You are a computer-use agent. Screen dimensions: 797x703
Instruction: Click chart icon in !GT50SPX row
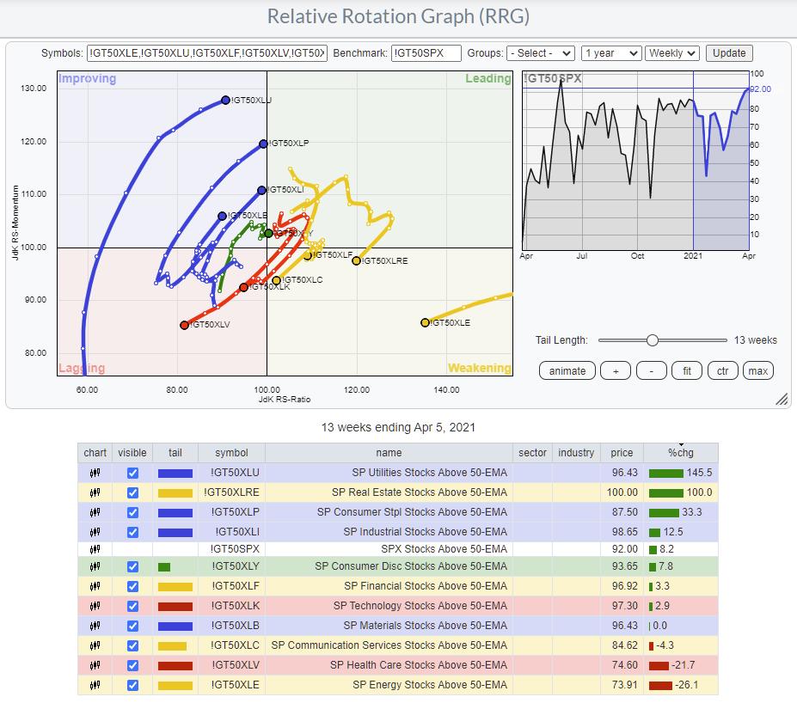tap(95, 550)
